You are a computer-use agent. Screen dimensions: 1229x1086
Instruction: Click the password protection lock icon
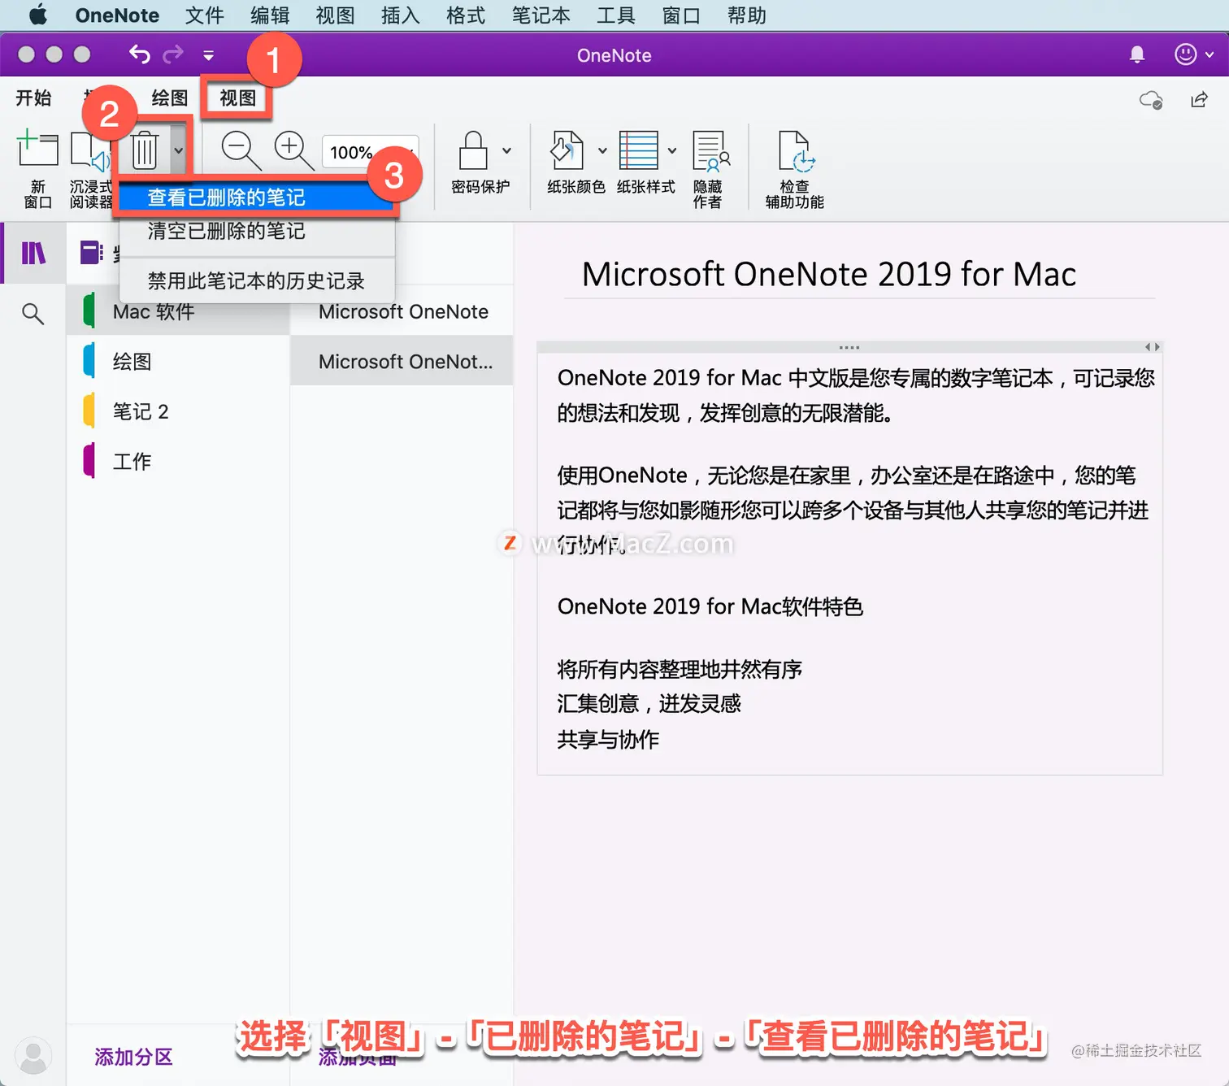(x=473, y=150)
